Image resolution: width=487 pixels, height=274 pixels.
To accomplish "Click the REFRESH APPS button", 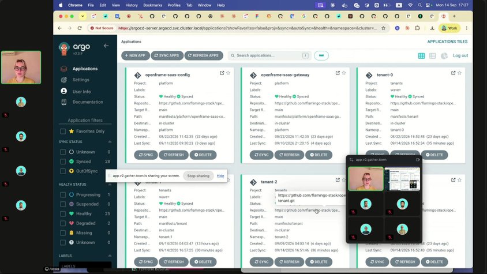I will [204, 55].
